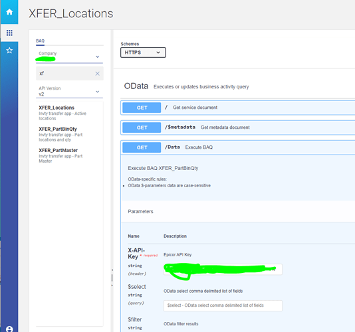Collapse the GET /Data Execute BAQ endpoint

[x=238, y=147]
